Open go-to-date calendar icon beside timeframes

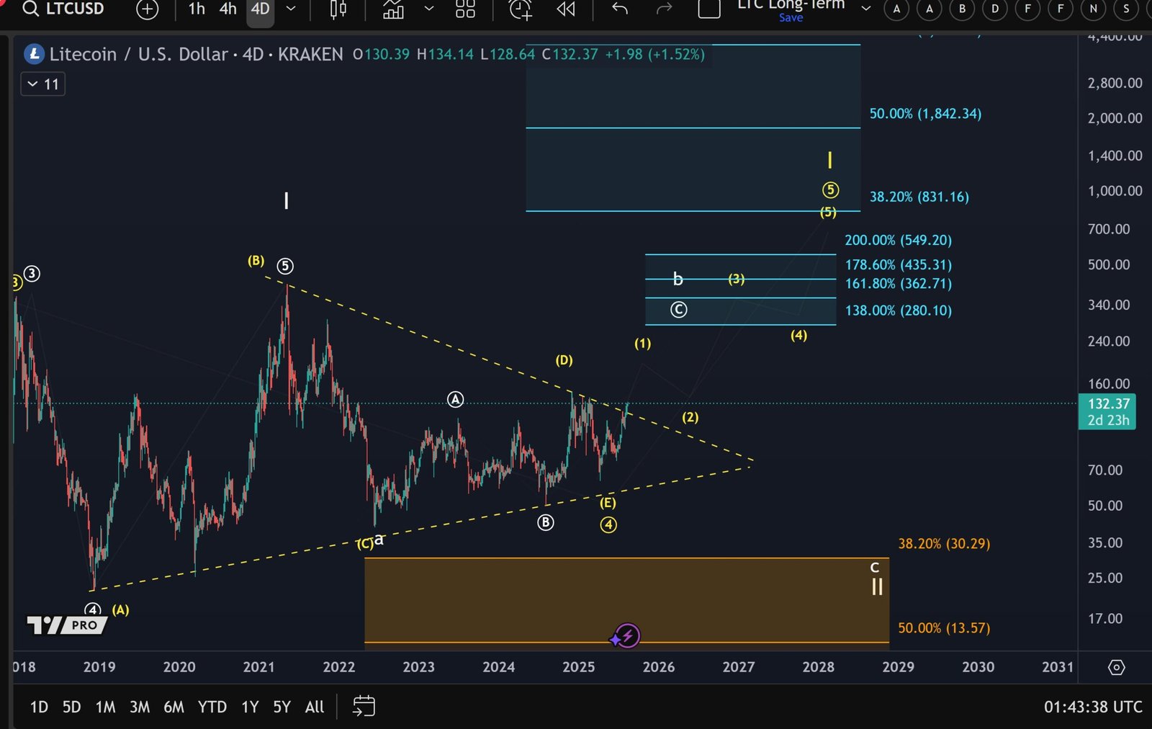tap(364, 707)
